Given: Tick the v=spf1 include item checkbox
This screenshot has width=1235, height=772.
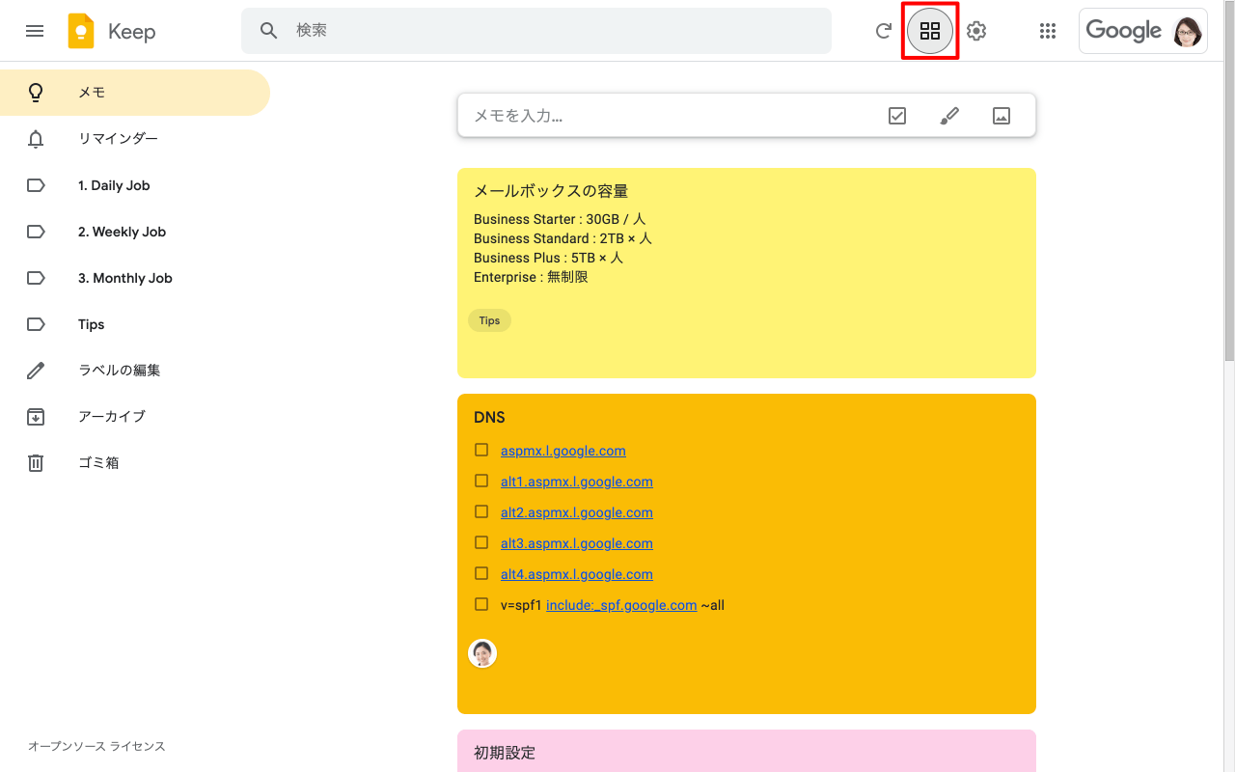Looking at the screenshot, I should [x=481, y=604].
